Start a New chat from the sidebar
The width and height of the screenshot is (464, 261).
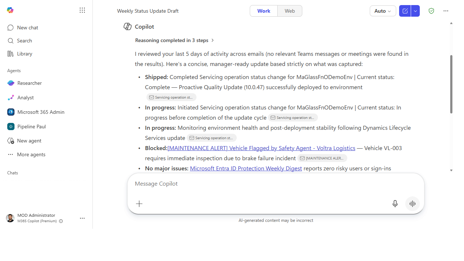click(x=28, y=28)
